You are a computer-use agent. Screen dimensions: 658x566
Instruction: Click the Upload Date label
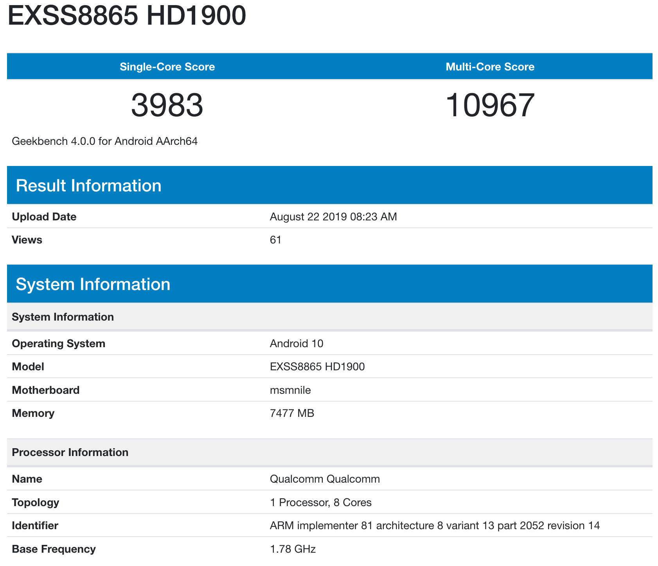coord(44,217)
